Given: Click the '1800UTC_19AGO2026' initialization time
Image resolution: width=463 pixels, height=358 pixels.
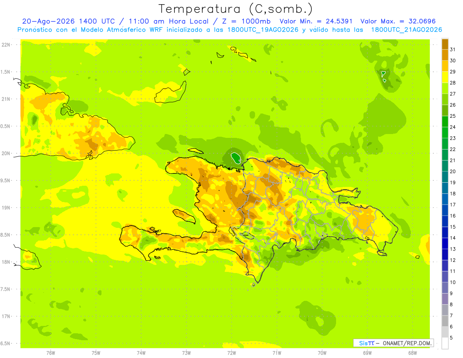Looking at the screenshot, I should point(261,30).
